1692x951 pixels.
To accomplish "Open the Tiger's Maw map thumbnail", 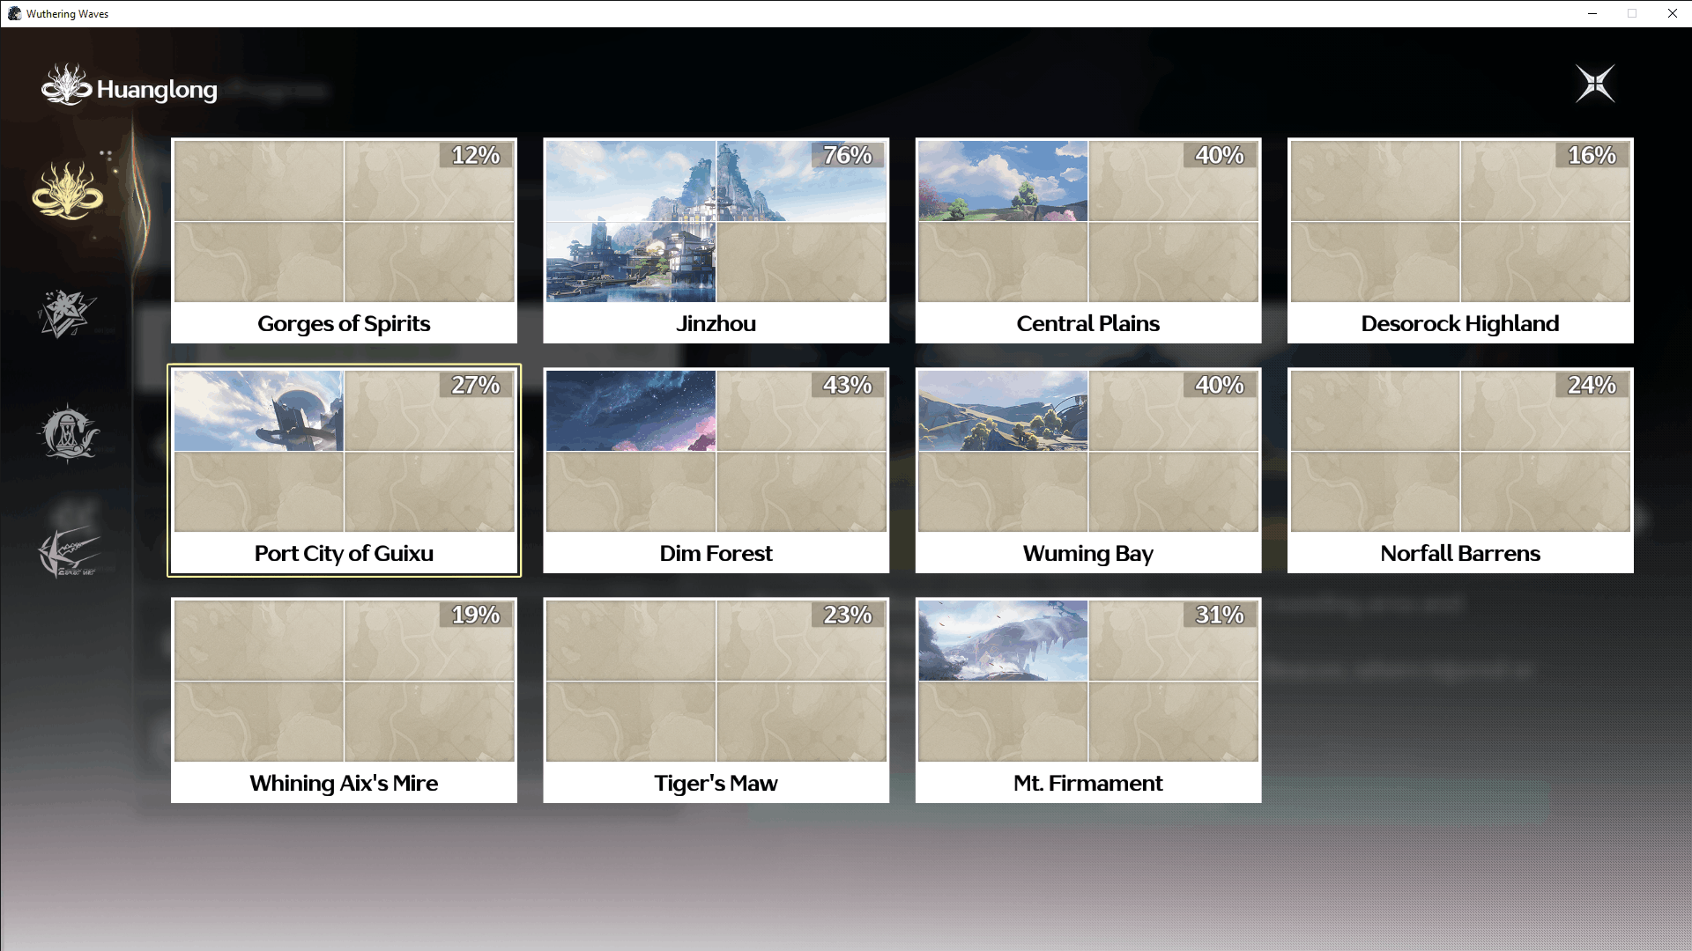I will (716, 681).
